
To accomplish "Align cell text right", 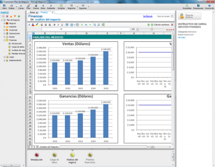I will click(50, 25).
